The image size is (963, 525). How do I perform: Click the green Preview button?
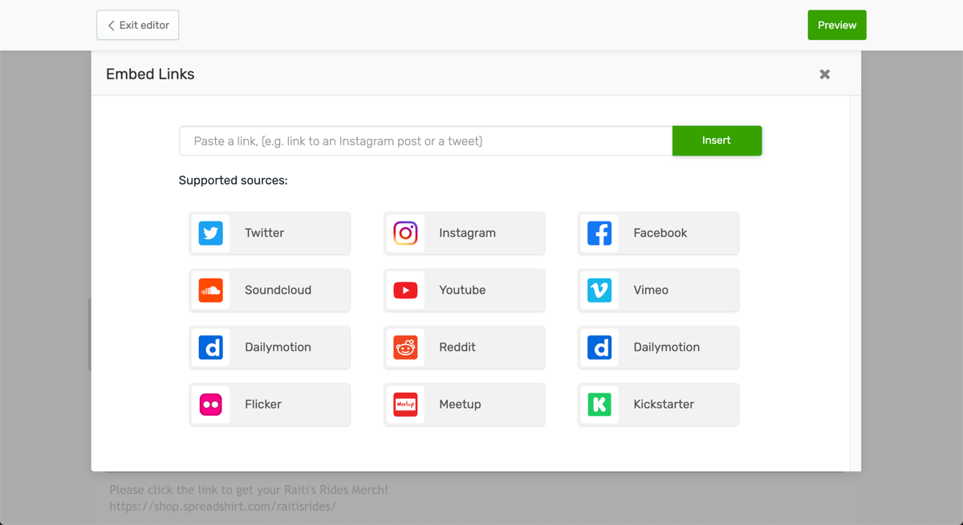pyautogui.click(x=837, y=25)
